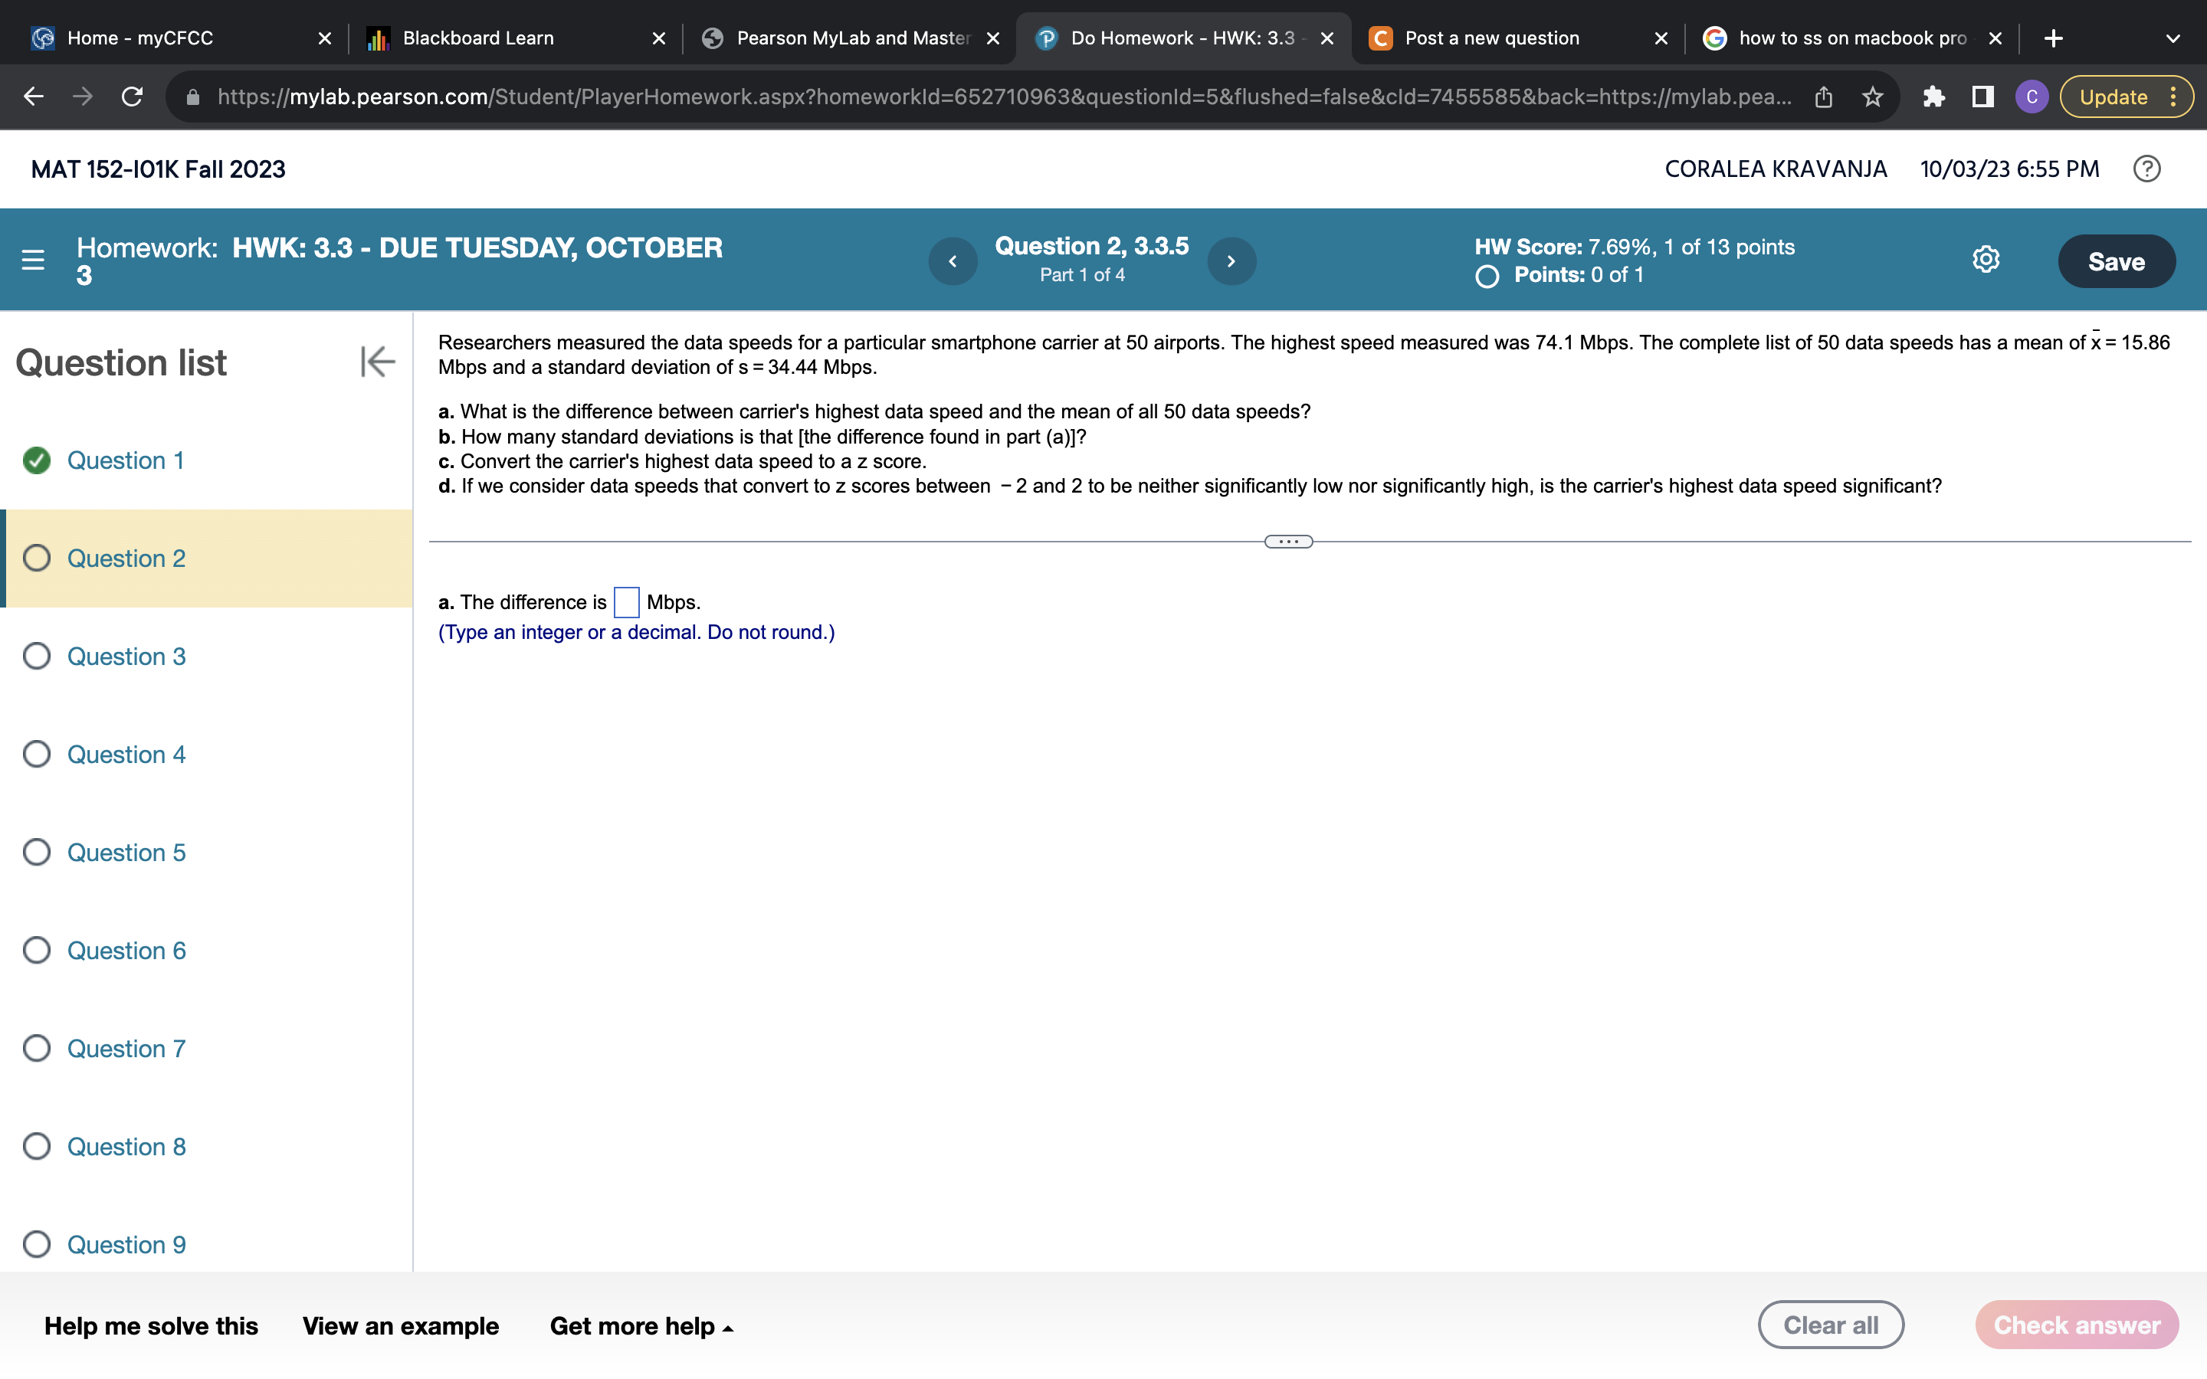The height and width of the screenshot is (1379, 2207).
Task: Click the browser extensions puzzle icon
Action: 1934,97
